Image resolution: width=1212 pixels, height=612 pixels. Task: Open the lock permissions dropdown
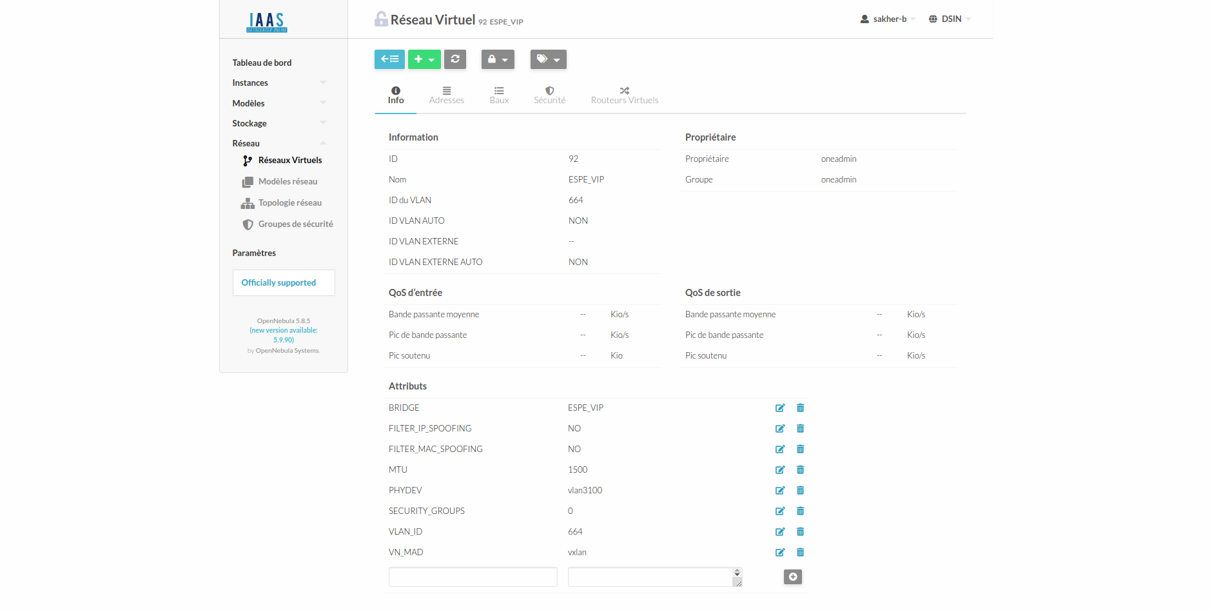498,59
